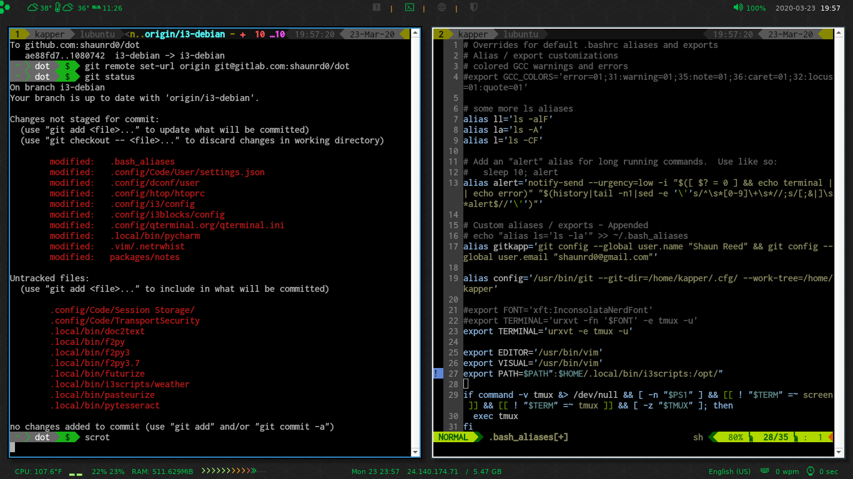The height and width of the screenshot is (479, 853).
Task: Switch to the shield workspace icon
Action: pos(474,7)
